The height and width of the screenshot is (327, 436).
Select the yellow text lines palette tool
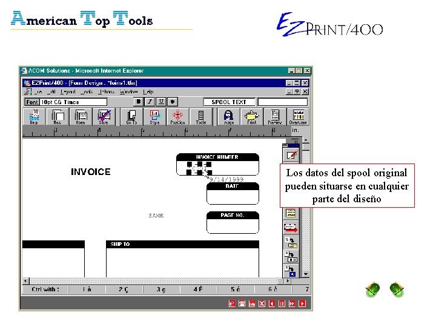[291, 214]
